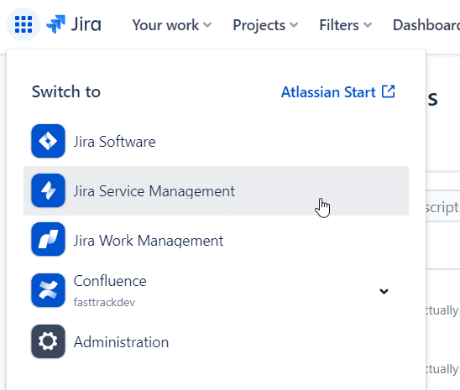Open the Atlassian Start link
The width and height of the screenshot is (460, 390).
(338, 92)
